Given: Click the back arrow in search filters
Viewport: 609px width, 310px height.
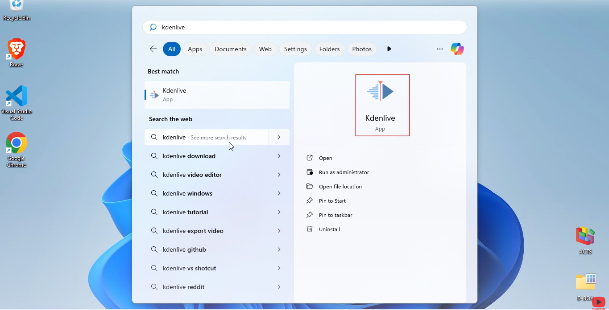Looking at the screenshot, I should pyautogui.click(x=153, y=49).
